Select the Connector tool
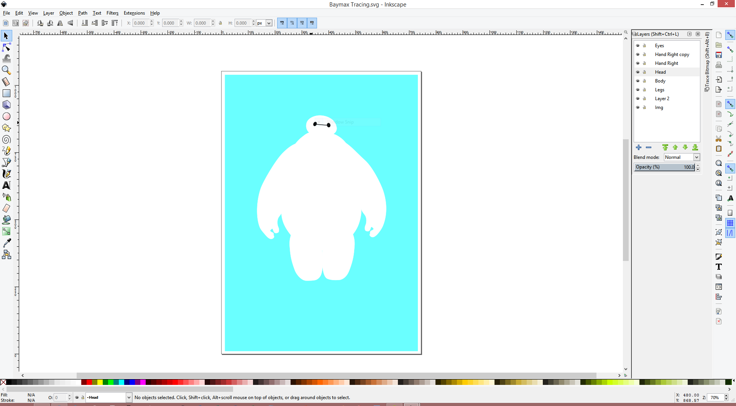 [6, 254]
